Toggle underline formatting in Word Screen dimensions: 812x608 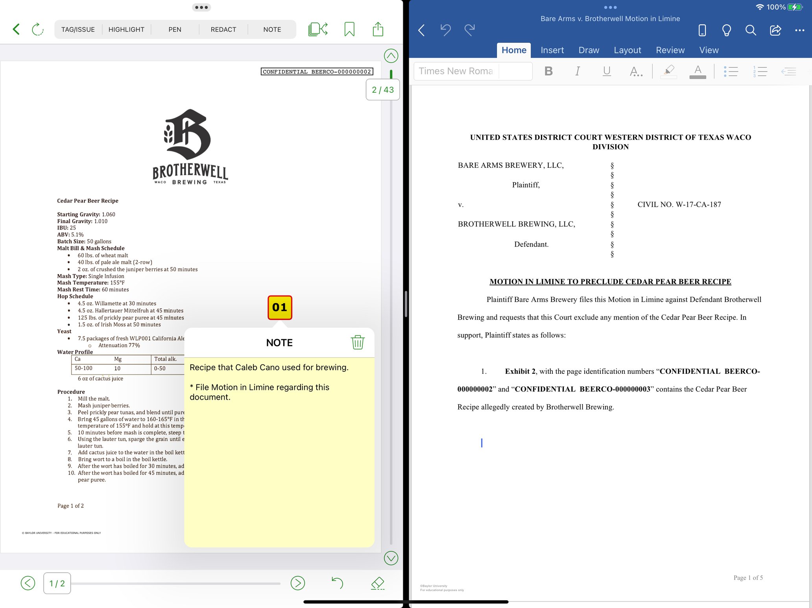pos(606,71)
